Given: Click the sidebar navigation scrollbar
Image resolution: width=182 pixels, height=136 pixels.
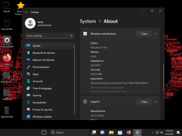Looking at the screenshot, I should click(x=74, y=79).
